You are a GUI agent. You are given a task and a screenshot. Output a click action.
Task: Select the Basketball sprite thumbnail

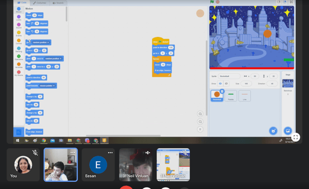click(217, 96)
